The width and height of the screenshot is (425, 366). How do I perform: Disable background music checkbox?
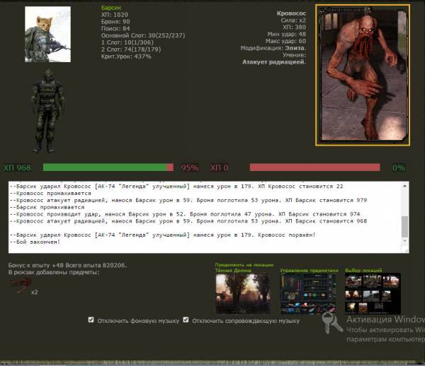[91, 320]
